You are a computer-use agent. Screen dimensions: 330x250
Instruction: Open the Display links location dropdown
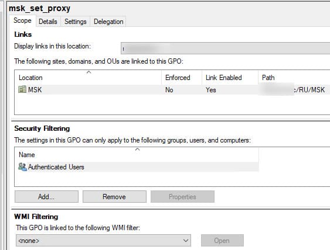pyautogui.click(x=225, y=48)
